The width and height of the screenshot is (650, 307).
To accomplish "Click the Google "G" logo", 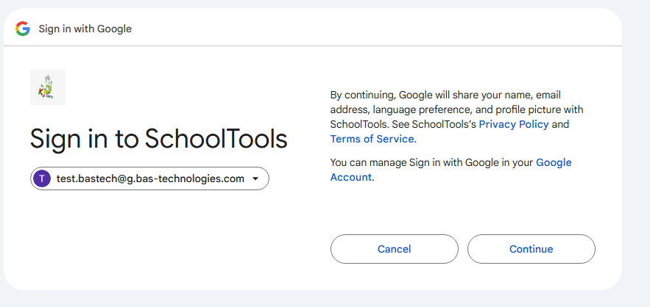I will (x=23, y=29).
